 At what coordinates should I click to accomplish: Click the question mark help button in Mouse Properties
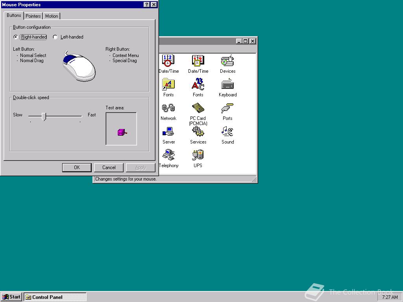click(x=146, y=5)
